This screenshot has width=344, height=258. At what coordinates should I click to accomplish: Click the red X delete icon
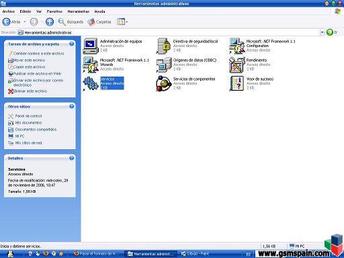11,91
